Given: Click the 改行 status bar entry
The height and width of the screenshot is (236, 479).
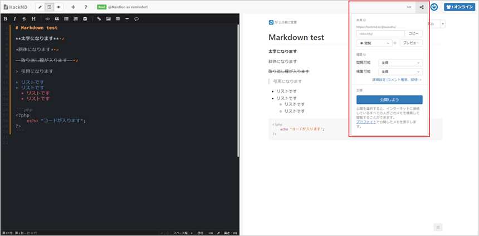Looking at the screenshot, I should tap(201, 233).
